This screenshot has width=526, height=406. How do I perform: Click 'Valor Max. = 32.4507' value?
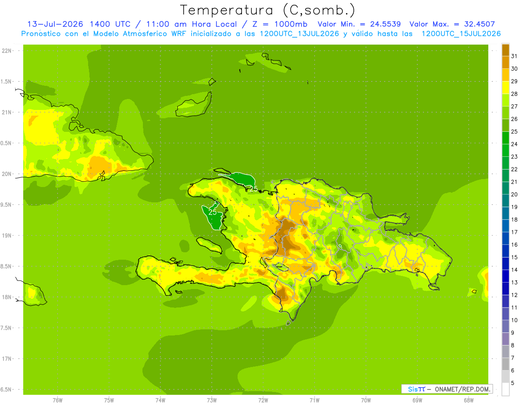click(452, 24)
